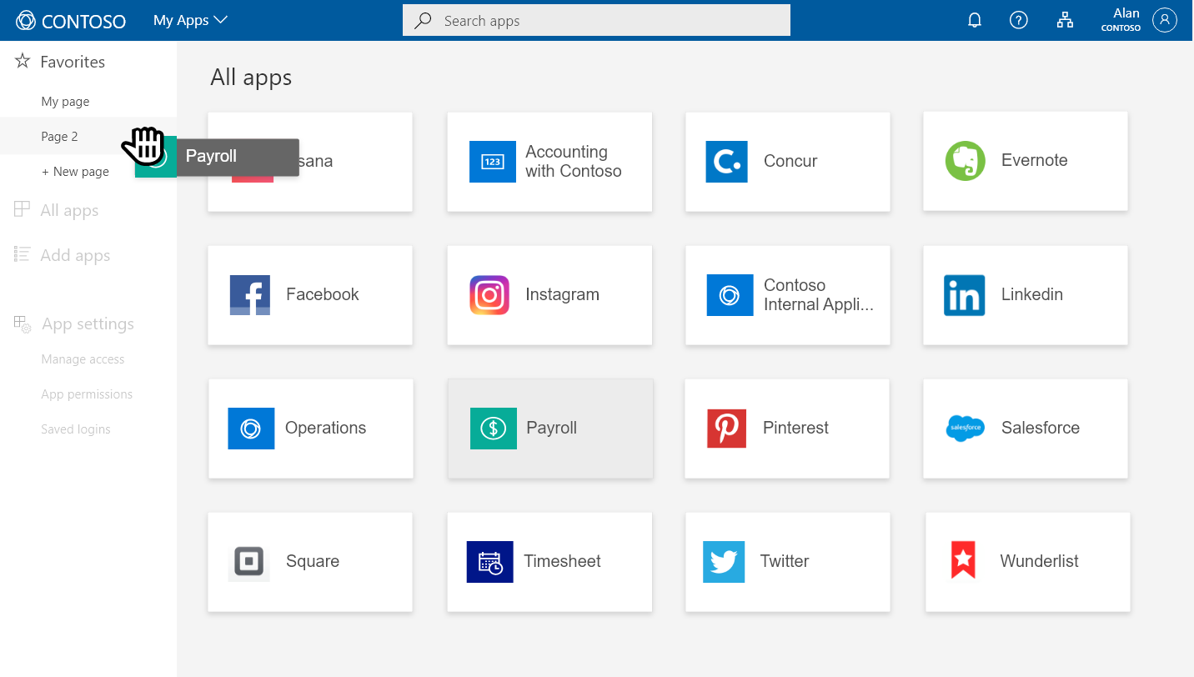Viewport: 1194px width, 677px height.
Task: Click the Contoso Internal Application icon
Action: 730,295
